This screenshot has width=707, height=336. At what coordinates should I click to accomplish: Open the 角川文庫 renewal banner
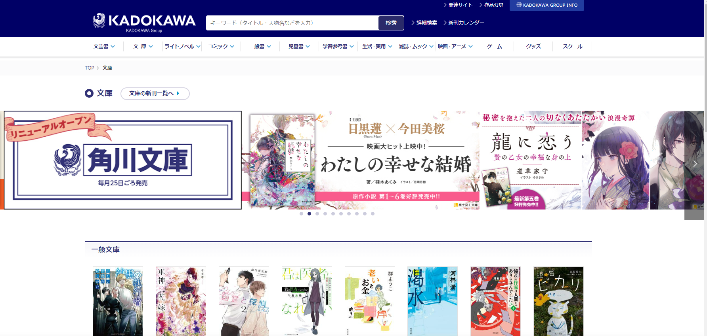122,160
